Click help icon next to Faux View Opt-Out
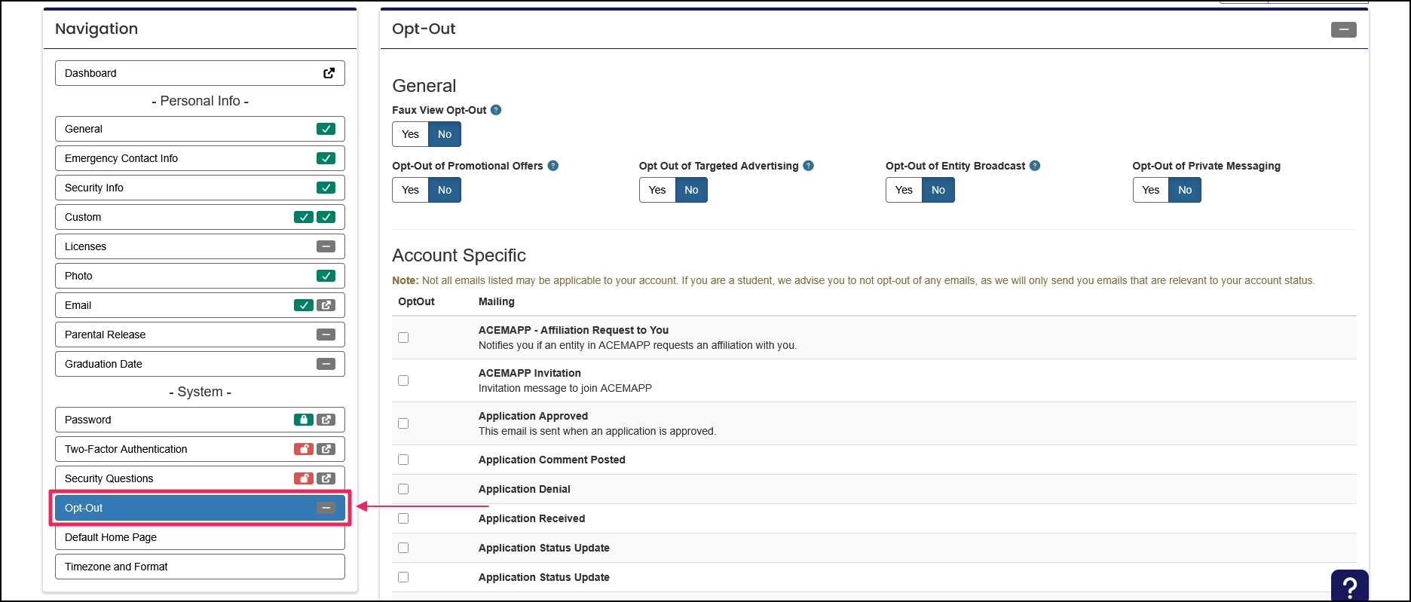Image resolution: width=1411 pixels, height=602 pixels. [496, 110]
